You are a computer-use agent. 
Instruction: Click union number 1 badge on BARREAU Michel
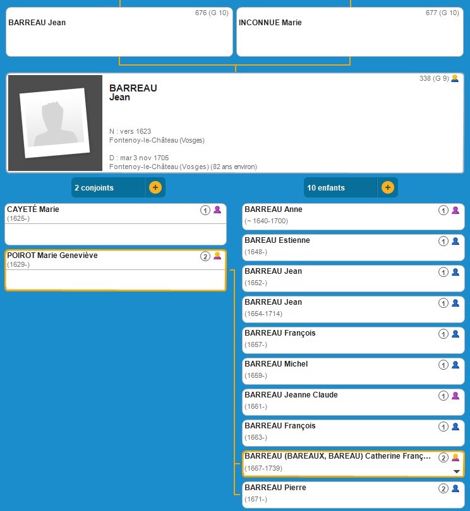coord(443,365)
